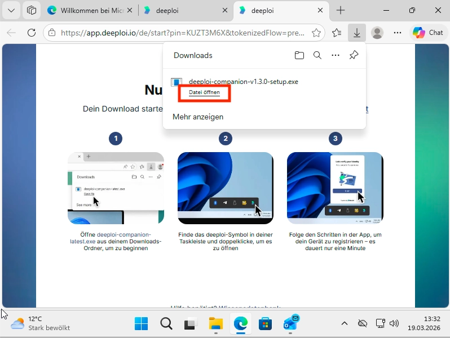Add page to favorites star

[316, 33]
